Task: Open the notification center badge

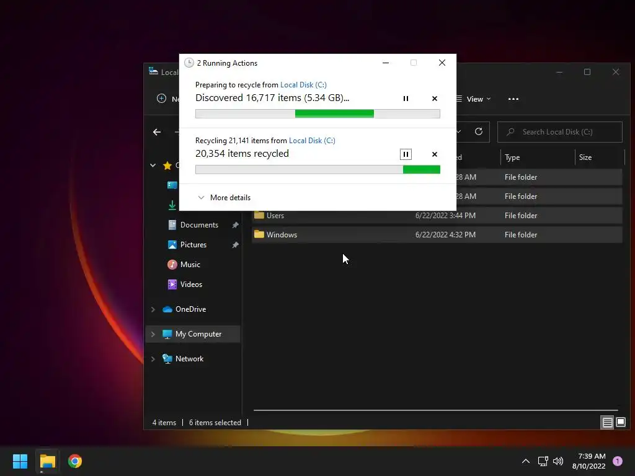Action: coord(618,461)
